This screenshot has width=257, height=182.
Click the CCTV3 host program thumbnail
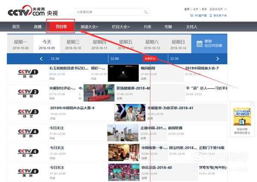130,113
